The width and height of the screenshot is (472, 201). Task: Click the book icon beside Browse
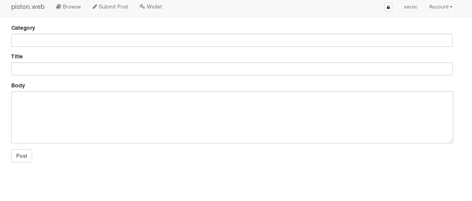pyautogui.click(x=58, y=7)
